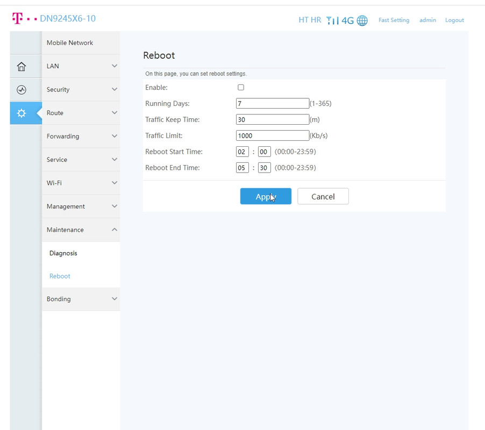Select the settings gear icon
This screenshot has width=485, height=430.
click(x=22, y=113)
